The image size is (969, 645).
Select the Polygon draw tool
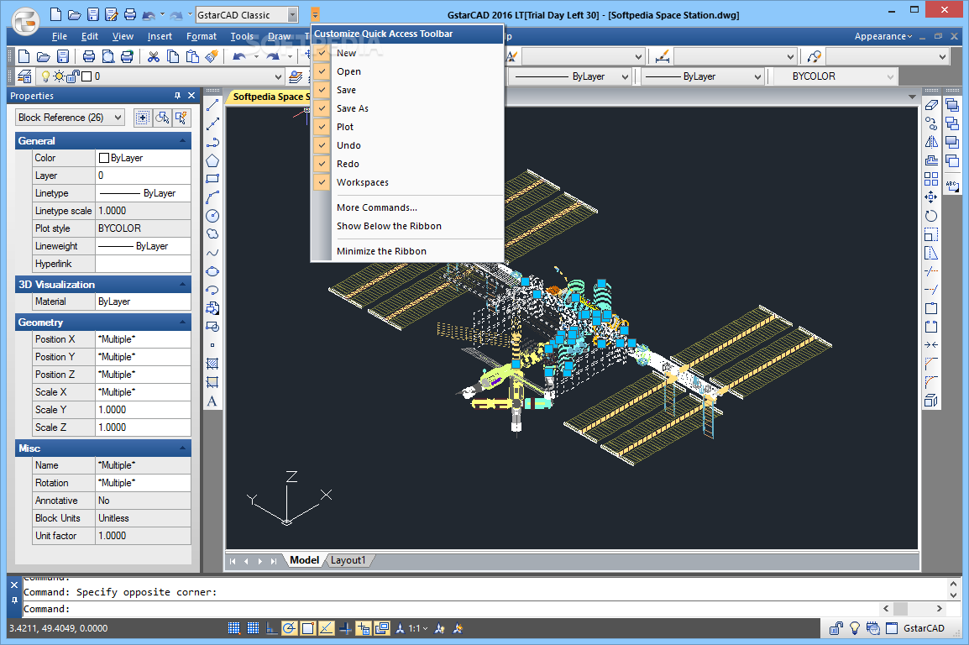point(212,160)
